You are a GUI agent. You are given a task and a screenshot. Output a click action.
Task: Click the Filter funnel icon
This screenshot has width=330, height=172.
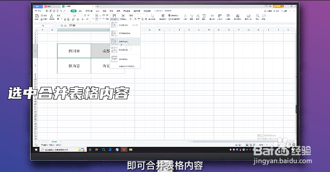coord(192,16)
